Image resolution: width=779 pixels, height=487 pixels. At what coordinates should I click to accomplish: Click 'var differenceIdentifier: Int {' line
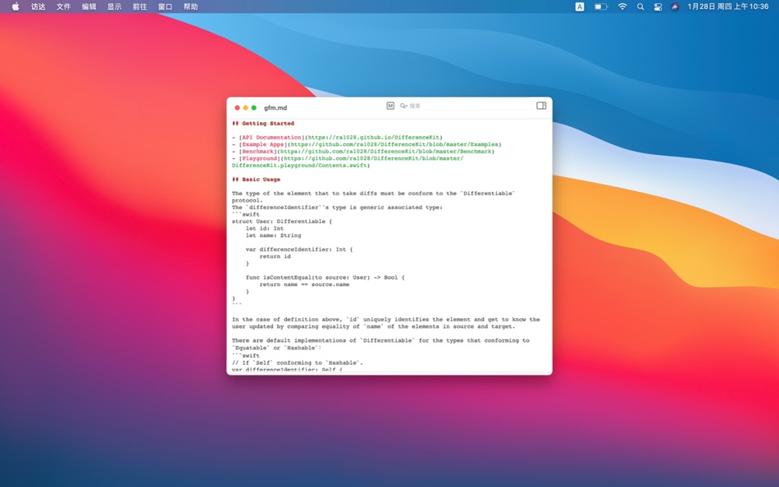tap(299, 249)
